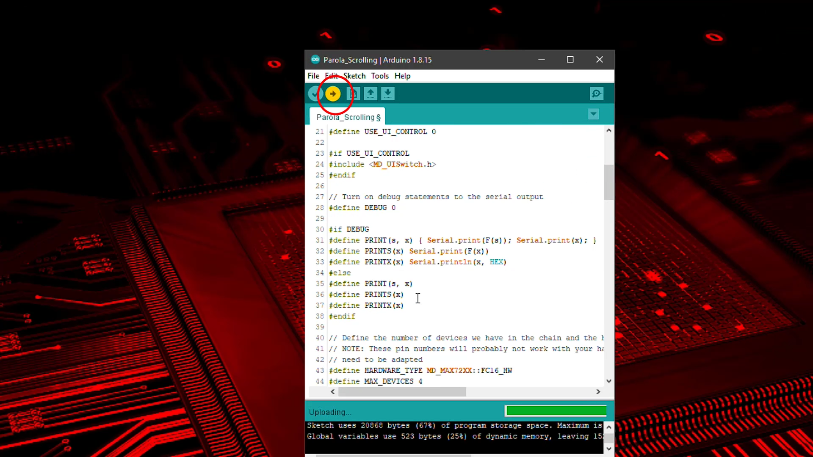Open the Help menu

(x=402, y=76)
